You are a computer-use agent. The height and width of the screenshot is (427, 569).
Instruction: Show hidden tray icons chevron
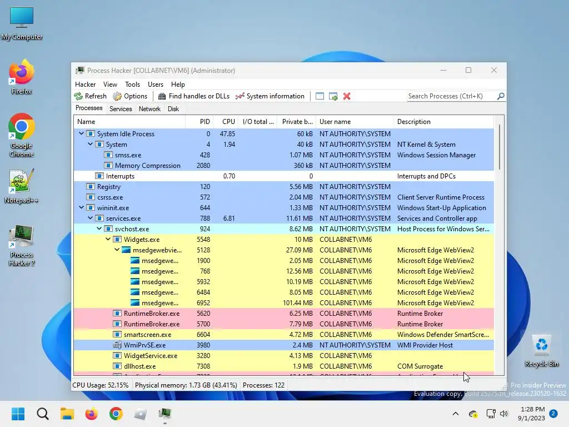tap(456, 414)
